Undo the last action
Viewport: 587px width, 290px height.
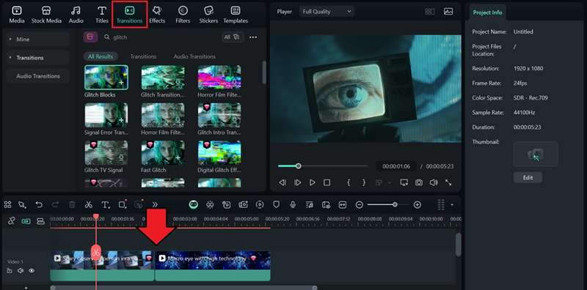(x=39, y=204)
